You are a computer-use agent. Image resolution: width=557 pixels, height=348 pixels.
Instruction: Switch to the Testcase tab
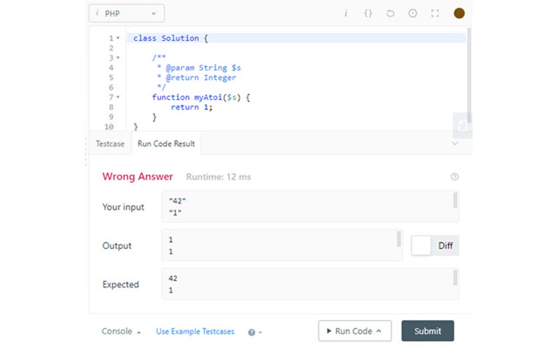point(110,144)
